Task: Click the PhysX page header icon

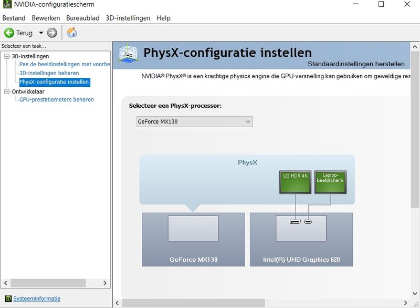Action: click(x=128, y=54)
